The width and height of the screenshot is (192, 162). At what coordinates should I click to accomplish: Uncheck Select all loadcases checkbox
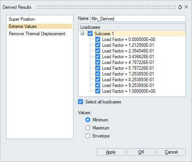(80, 102)
